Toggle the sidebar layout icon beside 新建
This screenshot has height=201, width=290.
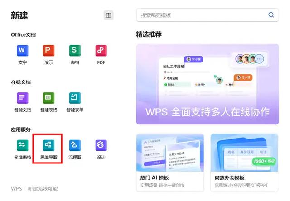(109, 15)
